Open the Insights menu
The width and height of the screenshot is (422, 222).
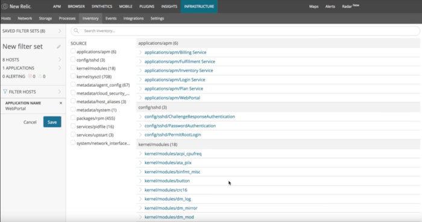[x=169, y=7]
